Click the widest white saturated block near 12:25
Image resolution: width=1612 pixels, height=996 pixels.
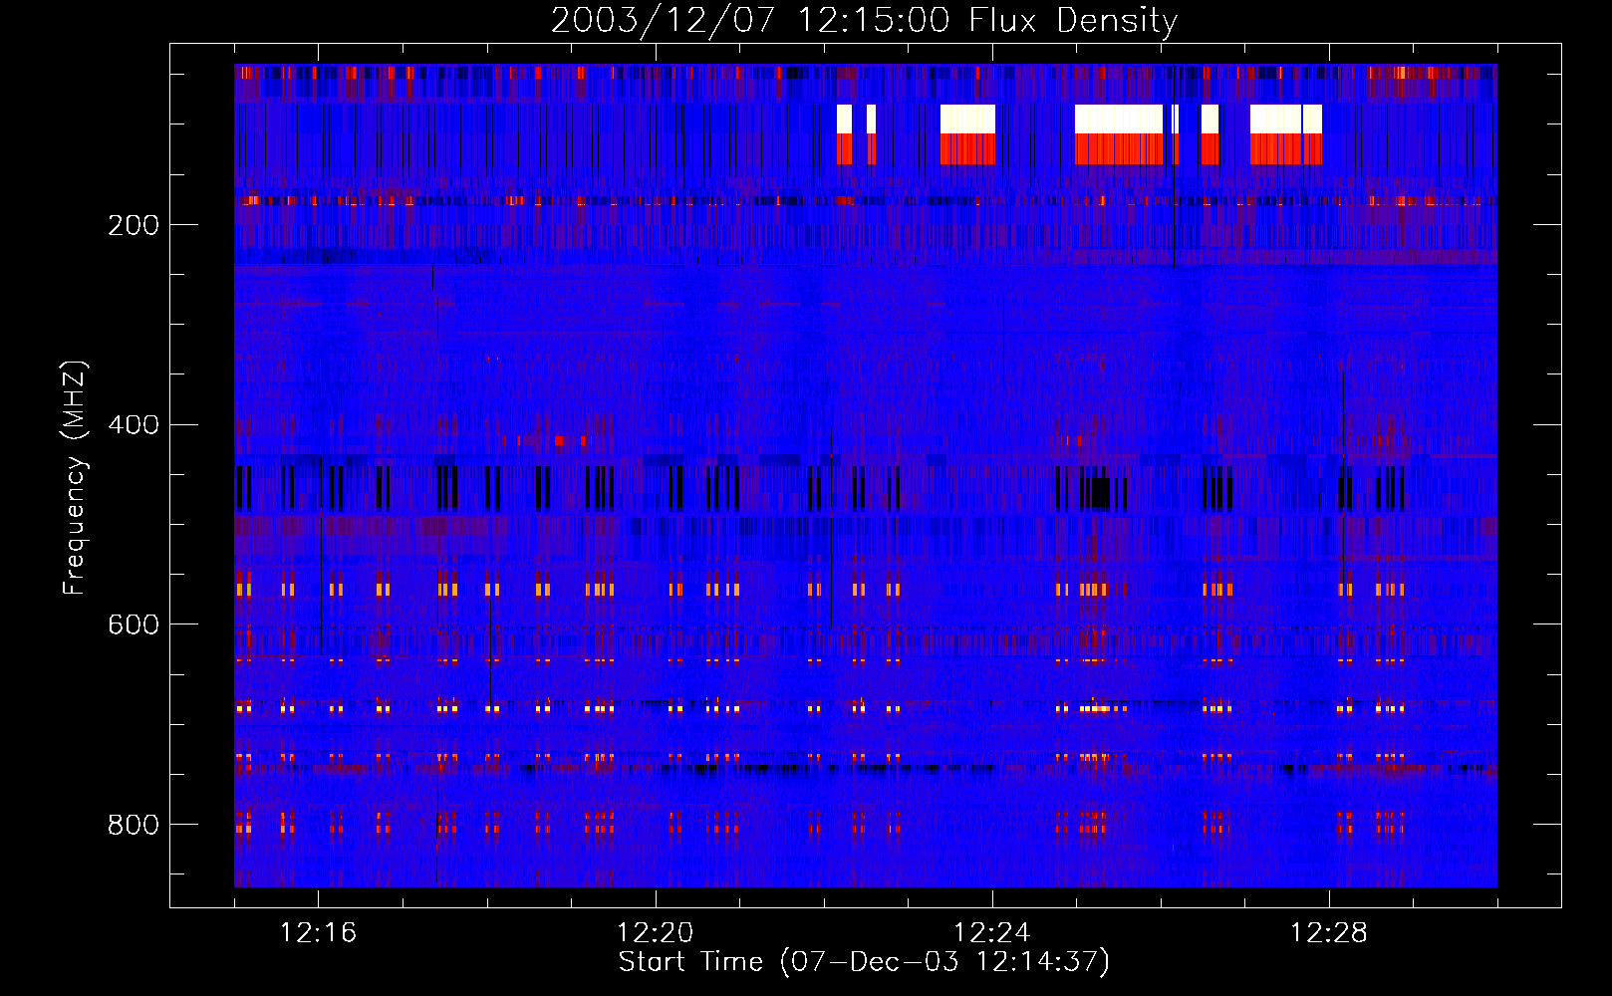coord(1119,120)
